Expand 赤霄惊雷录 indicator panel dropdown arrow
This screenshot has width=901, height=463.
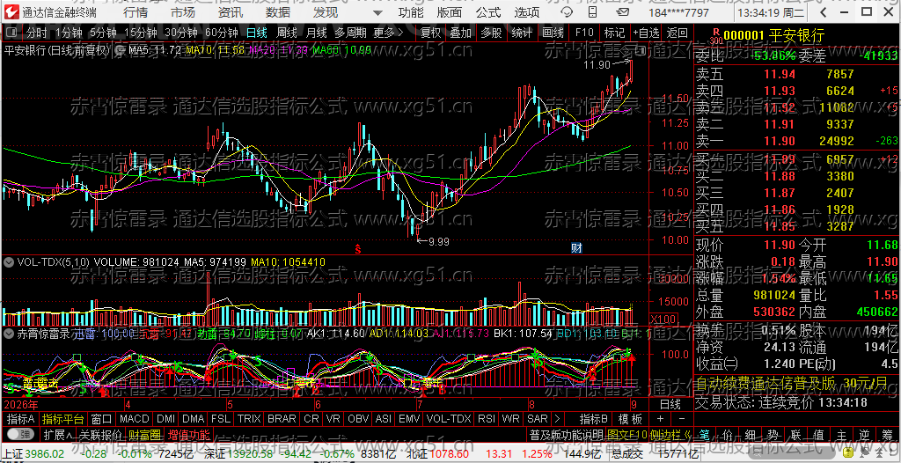point(9,333)
